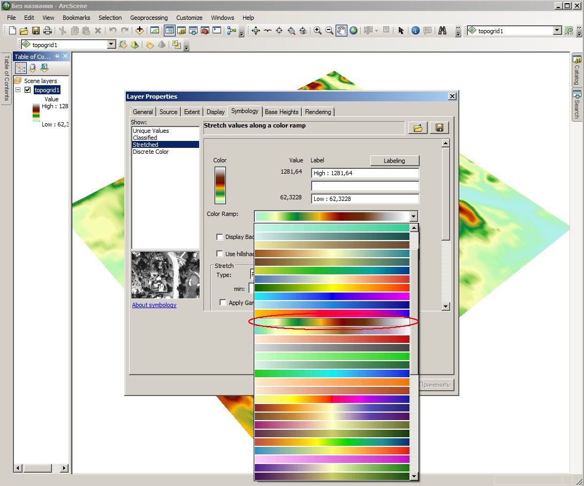
Task: Switch to the Rendering tab
Action: pos(318,112)
